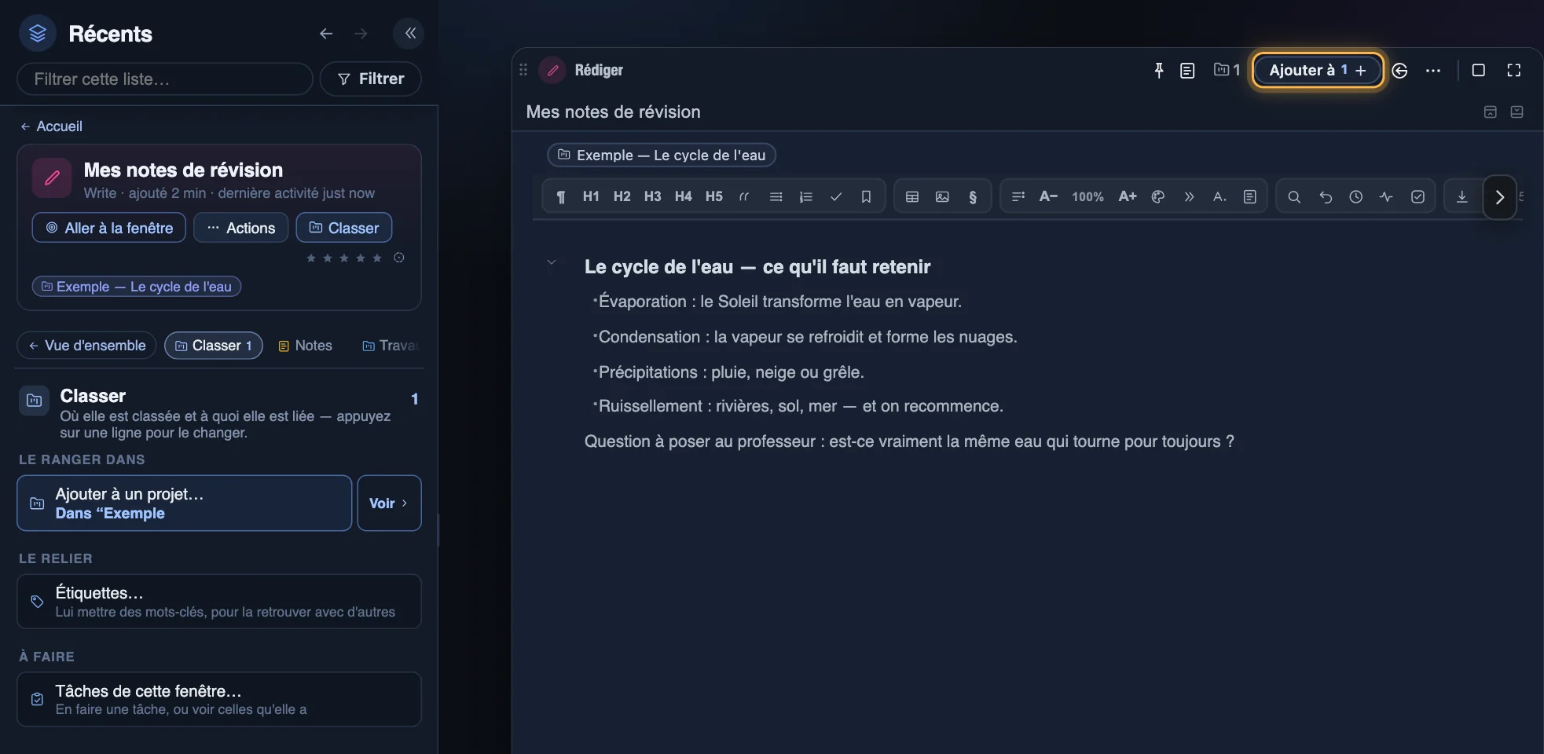This screenshot has width=1544, height=754.
Task: Click the section sign (§) icon
Action: point(973,196)
